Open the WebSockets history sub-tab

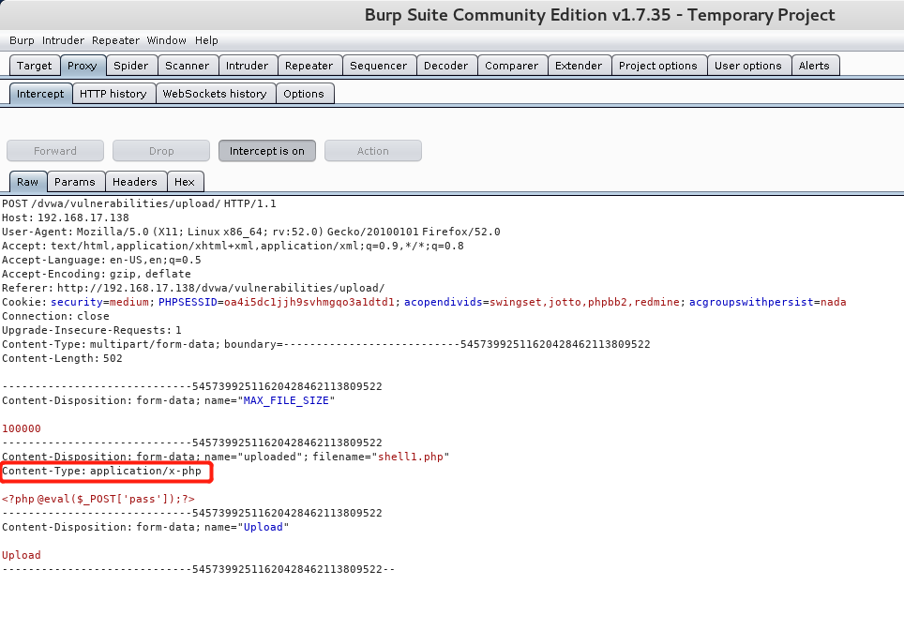coord(215,94)
